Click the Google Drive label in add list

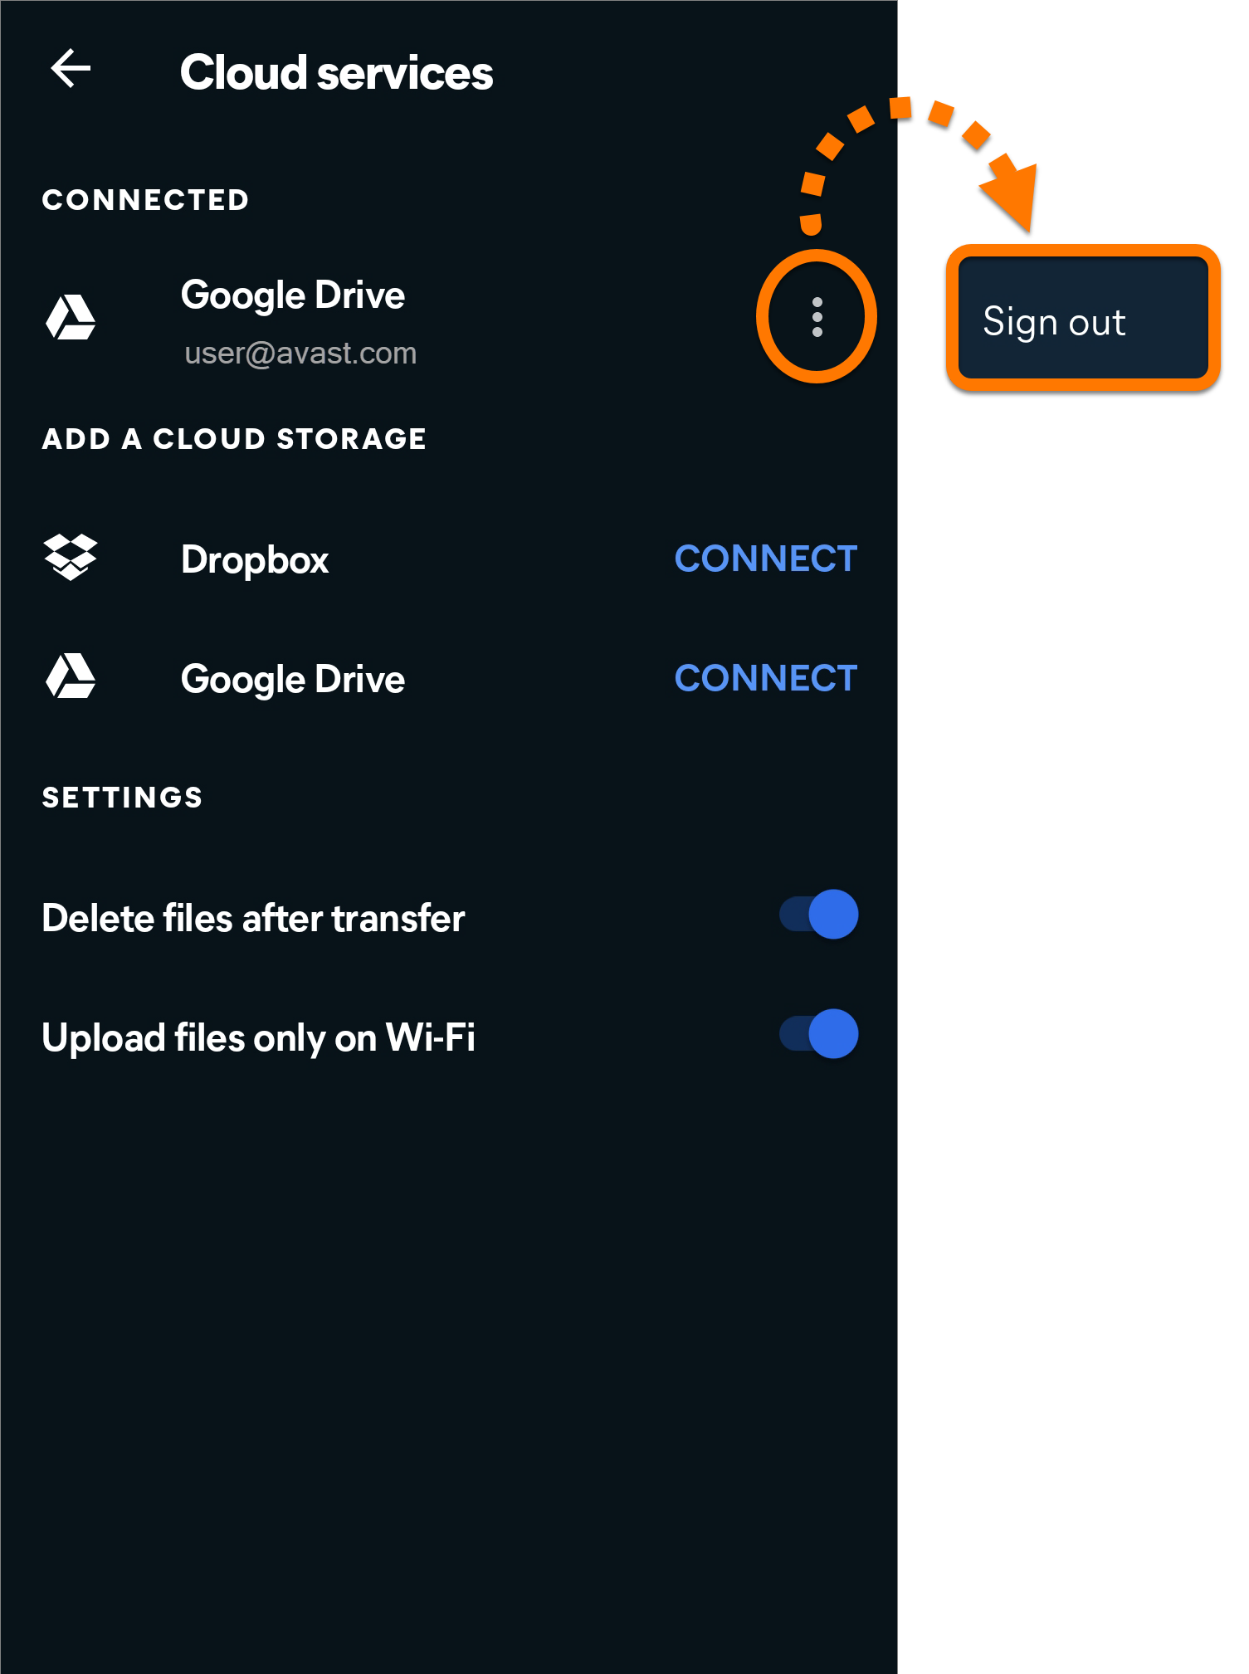coord(293,680)
